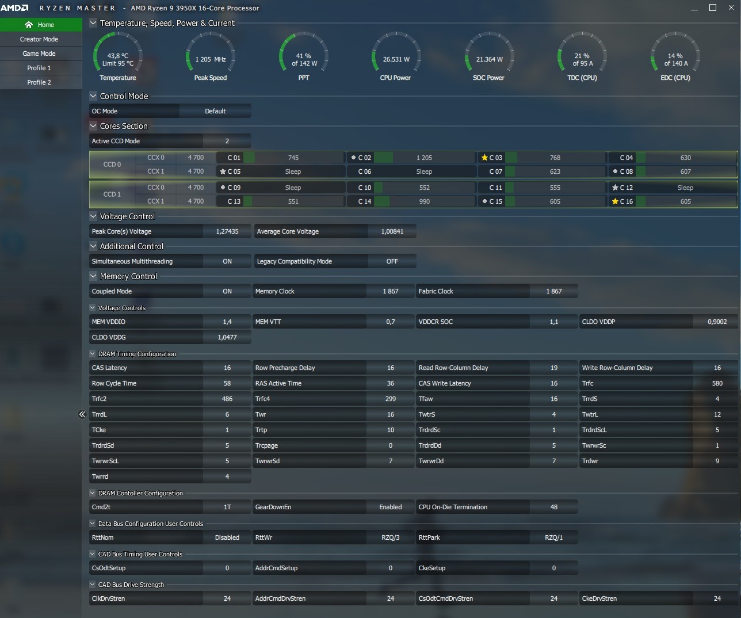
Task: Click the OC Mode Default value
Action: click(215, 111)
